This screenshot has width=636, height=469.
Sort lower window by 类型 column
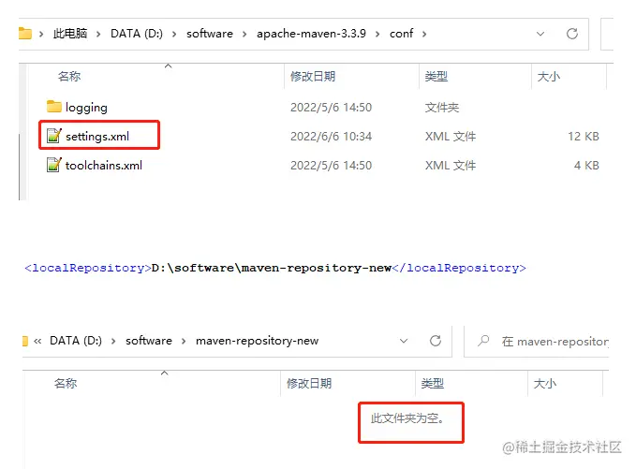(433, 383)
